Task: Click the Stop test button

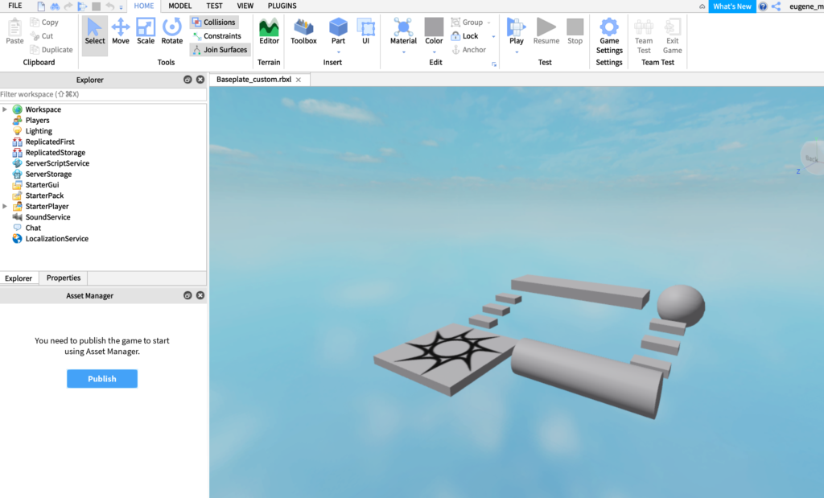Action: coord(575,31)
